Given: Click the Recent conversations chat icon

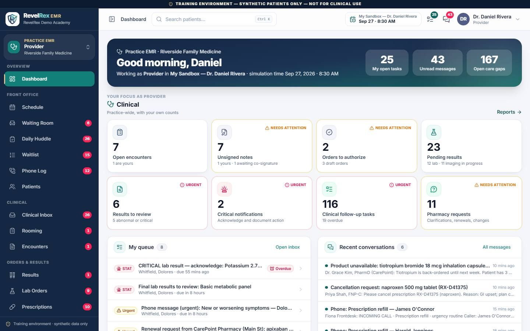Looking at the screenshot, I should tap(331, 247).
